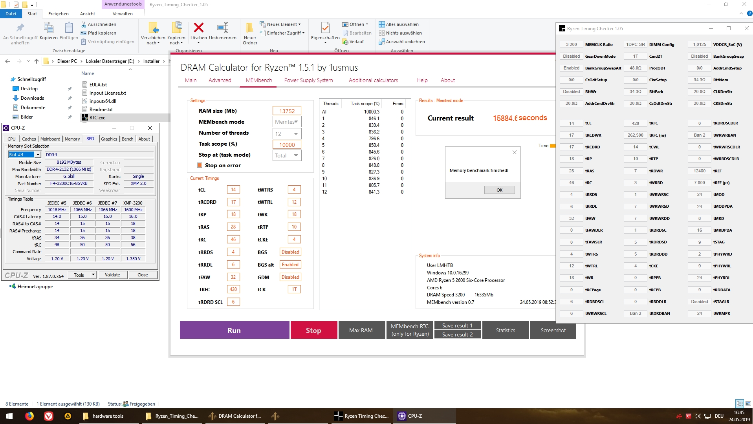
Task: Click OK in benchmark finished dialog
Action: tap(499, 190)
